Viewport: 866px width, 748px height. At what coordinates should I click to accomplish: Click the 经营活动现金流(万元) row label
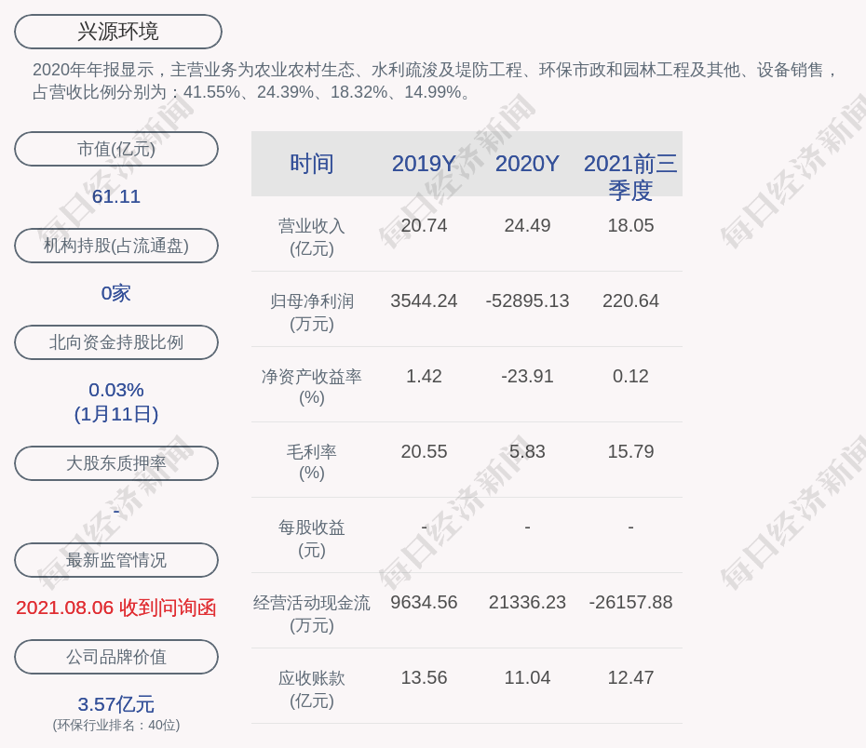(x=311, y=613)
